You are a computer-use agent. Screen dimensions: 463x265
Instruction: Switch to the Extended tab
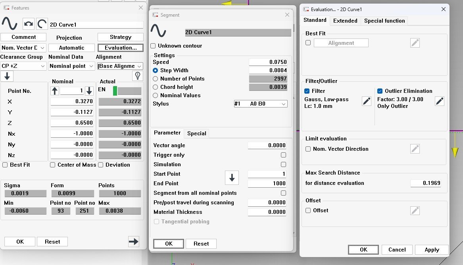(x=345, y=21)
